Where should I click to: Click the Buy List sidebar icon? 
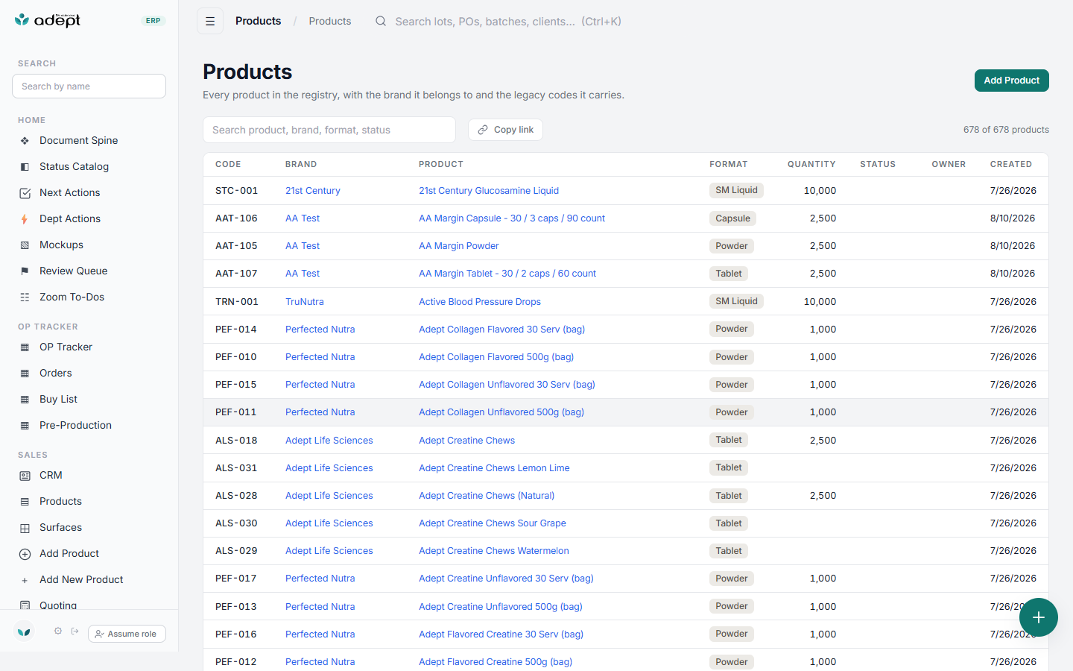tap(25, 400)
